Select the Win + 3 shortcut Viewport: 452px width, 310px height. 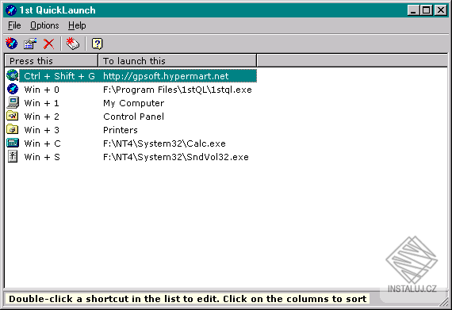click(42, 130)
